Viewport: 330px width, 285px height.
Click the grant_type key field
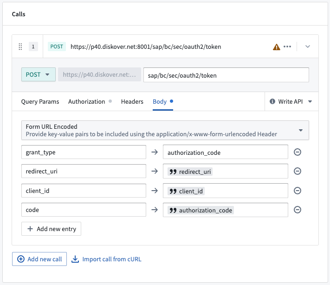tap(84, 152)
